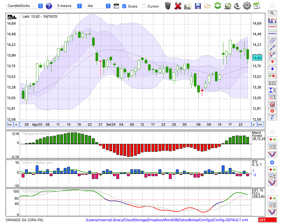The width and height of the screenshot is (281, 224).
Task: Select the blue horizontal line tool
Action: coord(272,34)
